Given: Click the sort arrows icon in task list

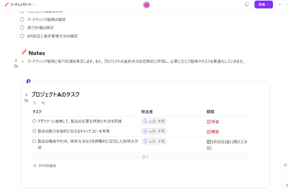Looking at the screenshot, I should (x=34, y=103).
